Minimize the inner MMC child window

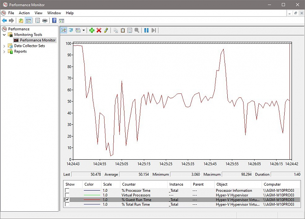click(x=290, y=13)
